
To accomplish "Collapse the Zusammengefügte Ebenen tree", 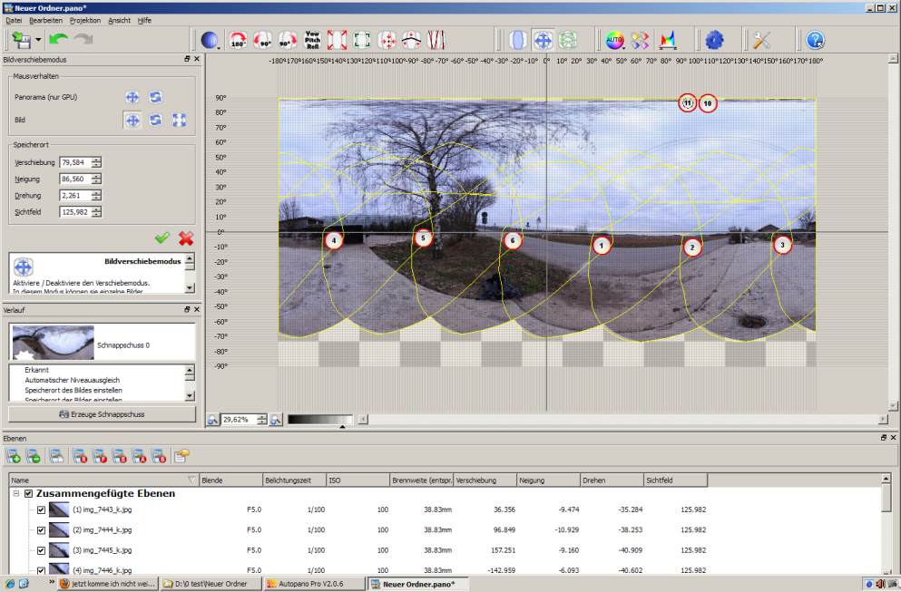I will point(16,494).
